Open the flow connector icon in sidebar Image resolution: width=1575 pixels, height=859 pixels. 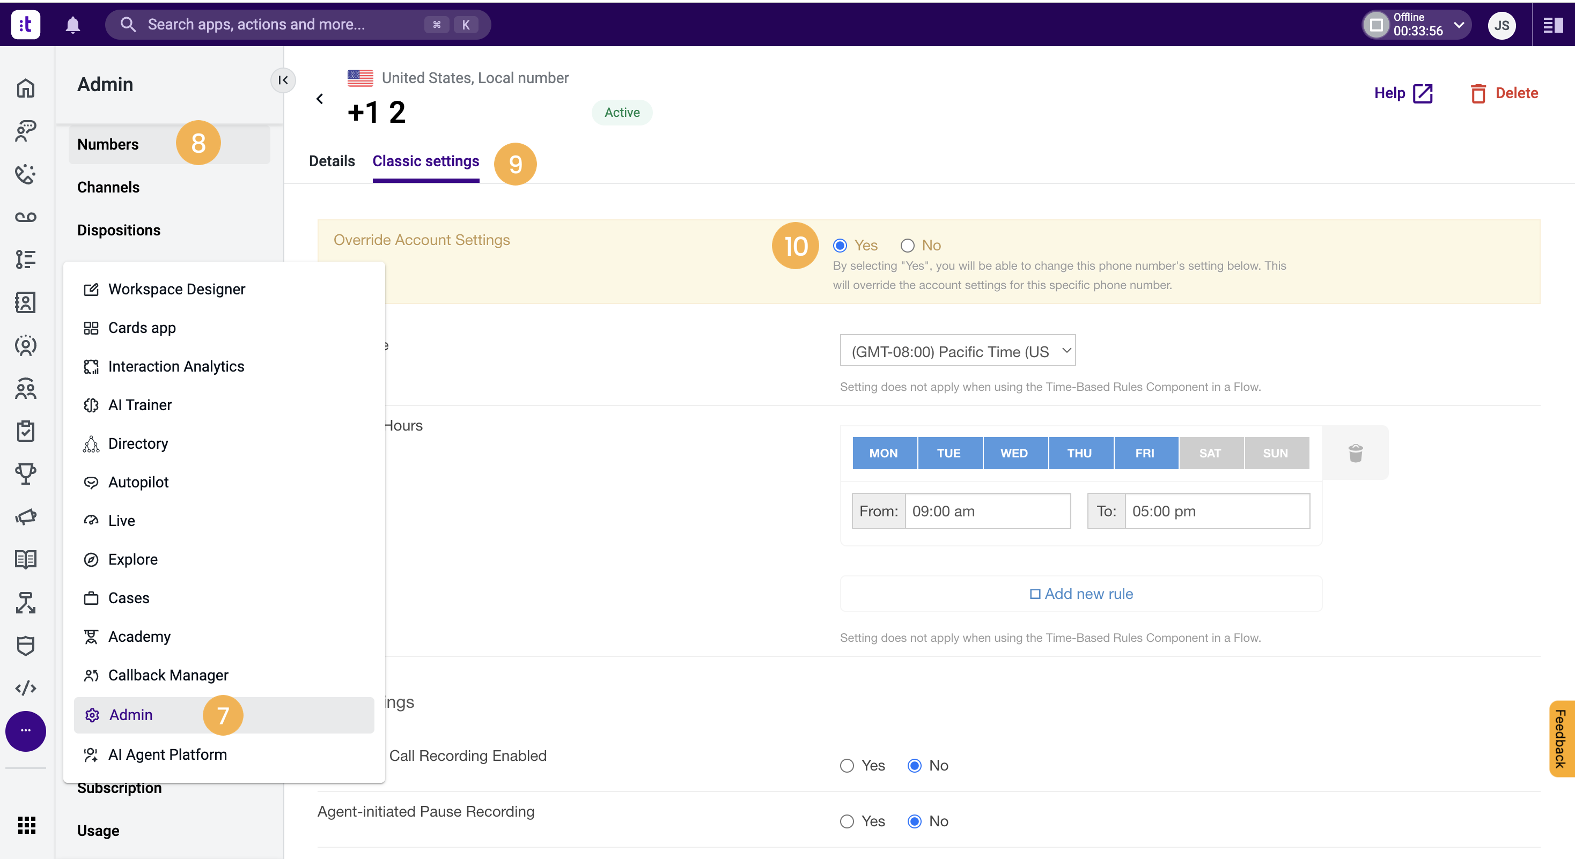pyautogui.click(x=26, y=602)
